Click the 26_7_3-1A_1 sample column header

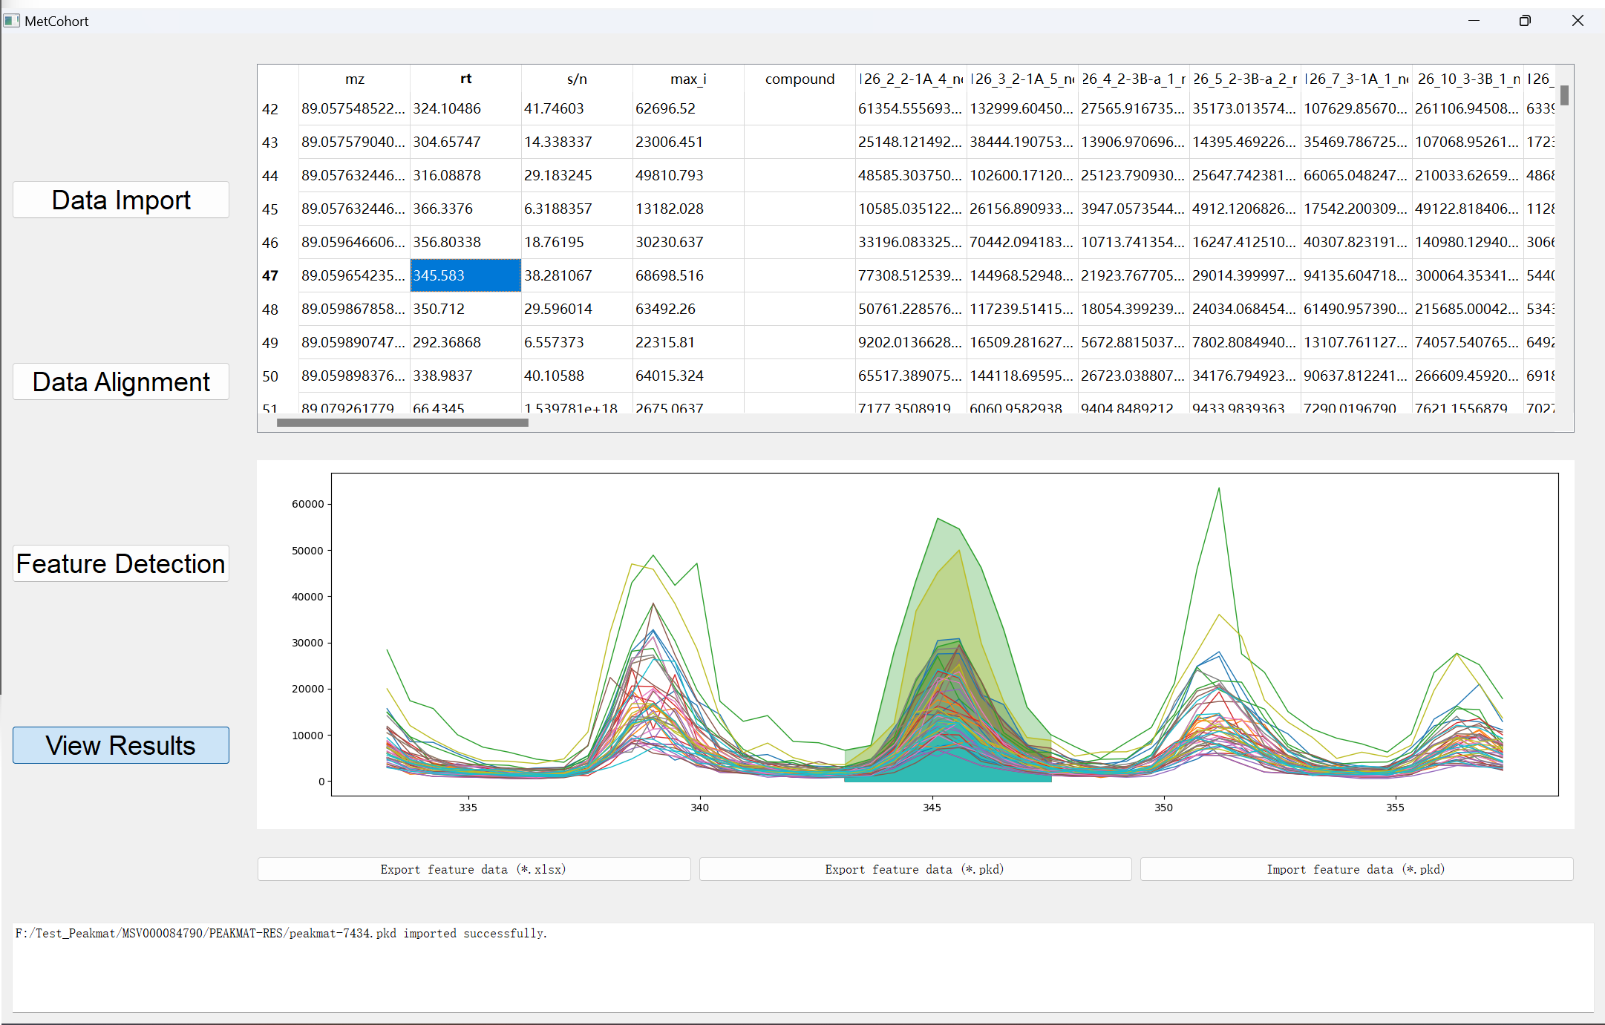click(1356, 79)
